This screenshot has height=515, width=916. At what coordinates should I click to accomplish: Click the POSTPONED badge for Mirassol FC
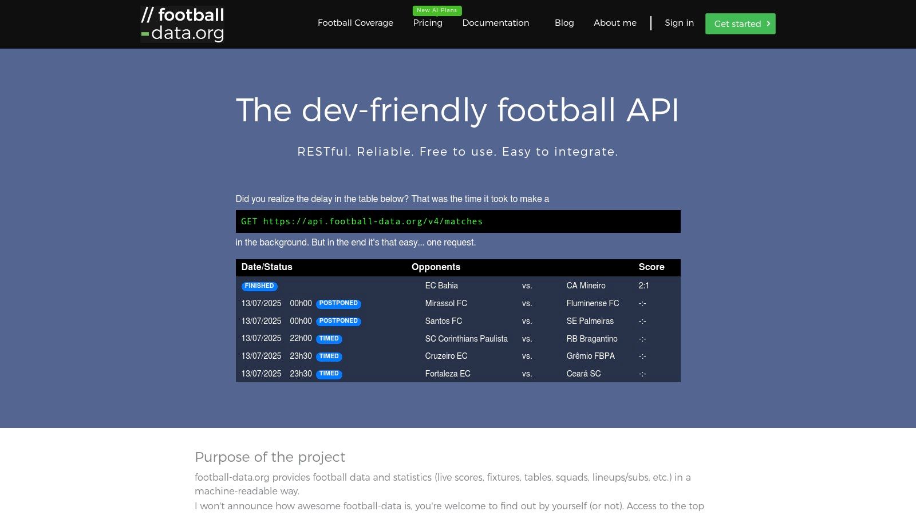coord(338,303)
